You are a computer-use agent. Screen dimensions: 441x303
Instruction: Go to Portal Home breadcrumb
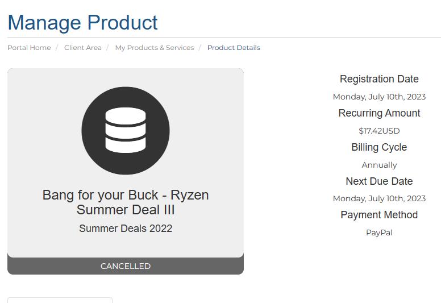(29, 48)
